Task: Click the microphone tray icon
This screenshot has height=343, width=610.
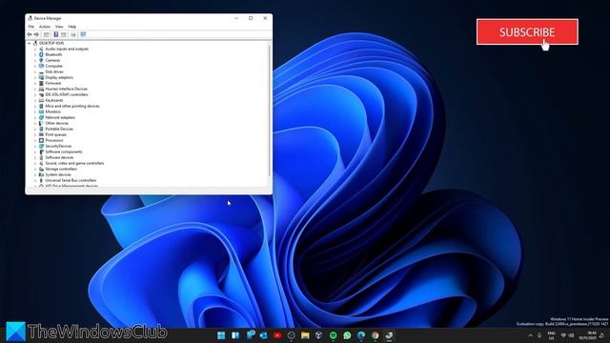Action: pos(539,335)
